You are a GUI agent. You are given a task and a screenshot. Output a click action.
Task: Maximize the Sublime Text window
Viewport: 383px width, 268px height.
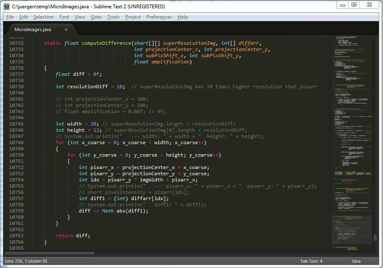coord(354,5)
